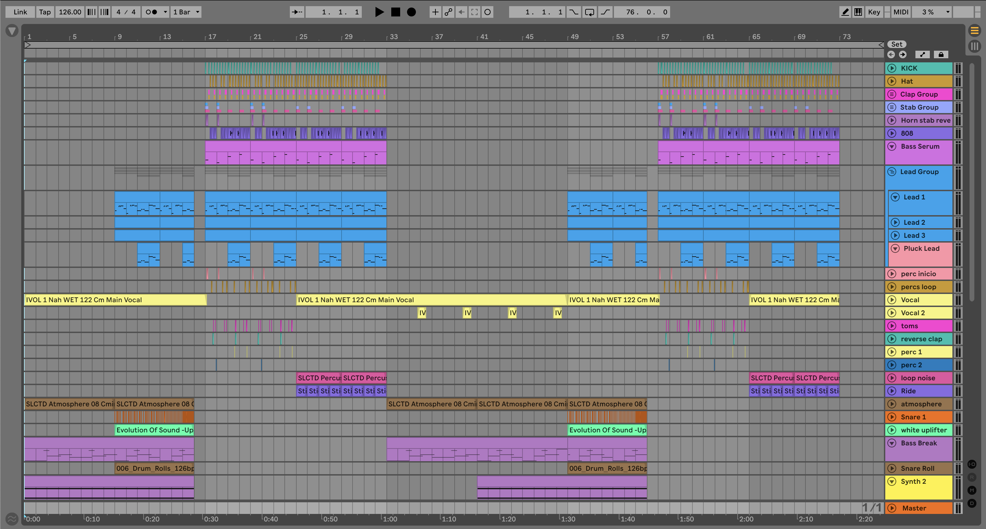
Task: Switch to Session View via vertical bars icon
Action: coord(974,46)
